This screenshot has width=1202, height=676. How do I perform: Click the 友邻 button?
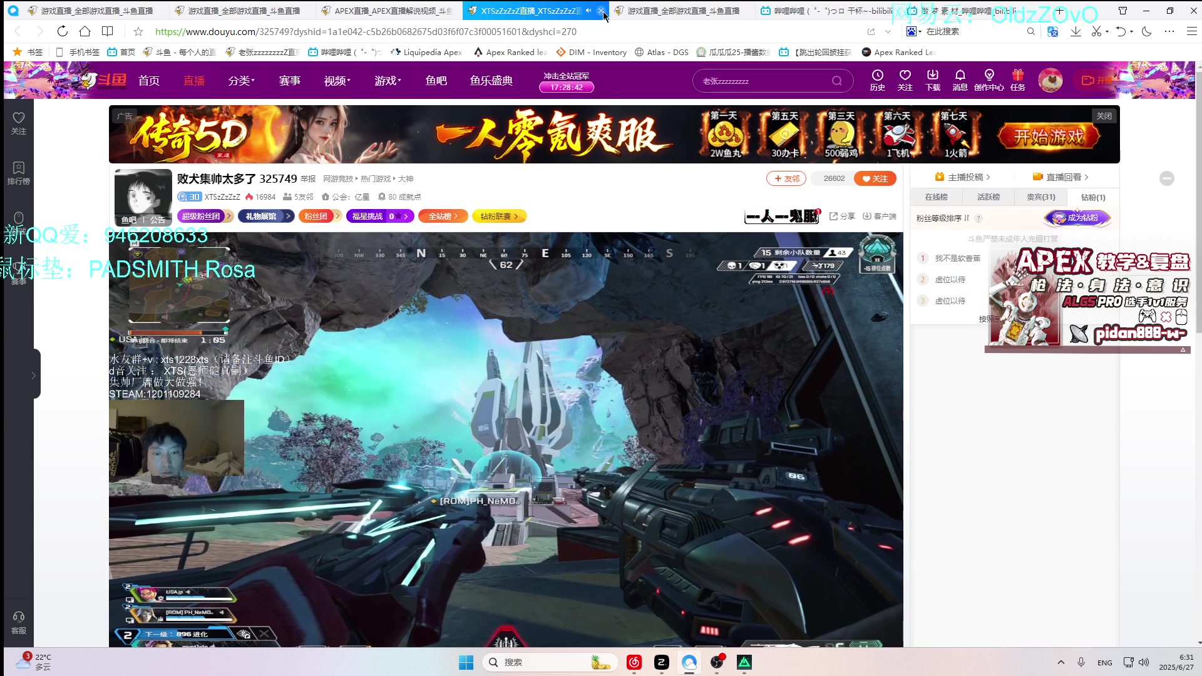click(x=786, y=178)
